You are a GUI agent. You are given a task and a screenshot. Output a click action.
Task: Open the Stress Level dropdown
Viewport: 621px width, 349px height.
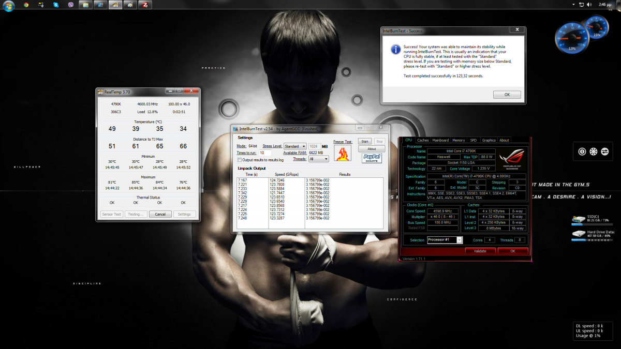coord(295,146)
